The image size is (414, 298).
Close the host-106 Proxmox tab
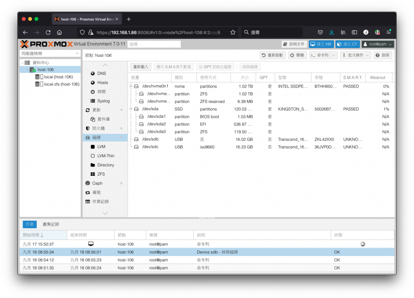[x=117, y=19]
